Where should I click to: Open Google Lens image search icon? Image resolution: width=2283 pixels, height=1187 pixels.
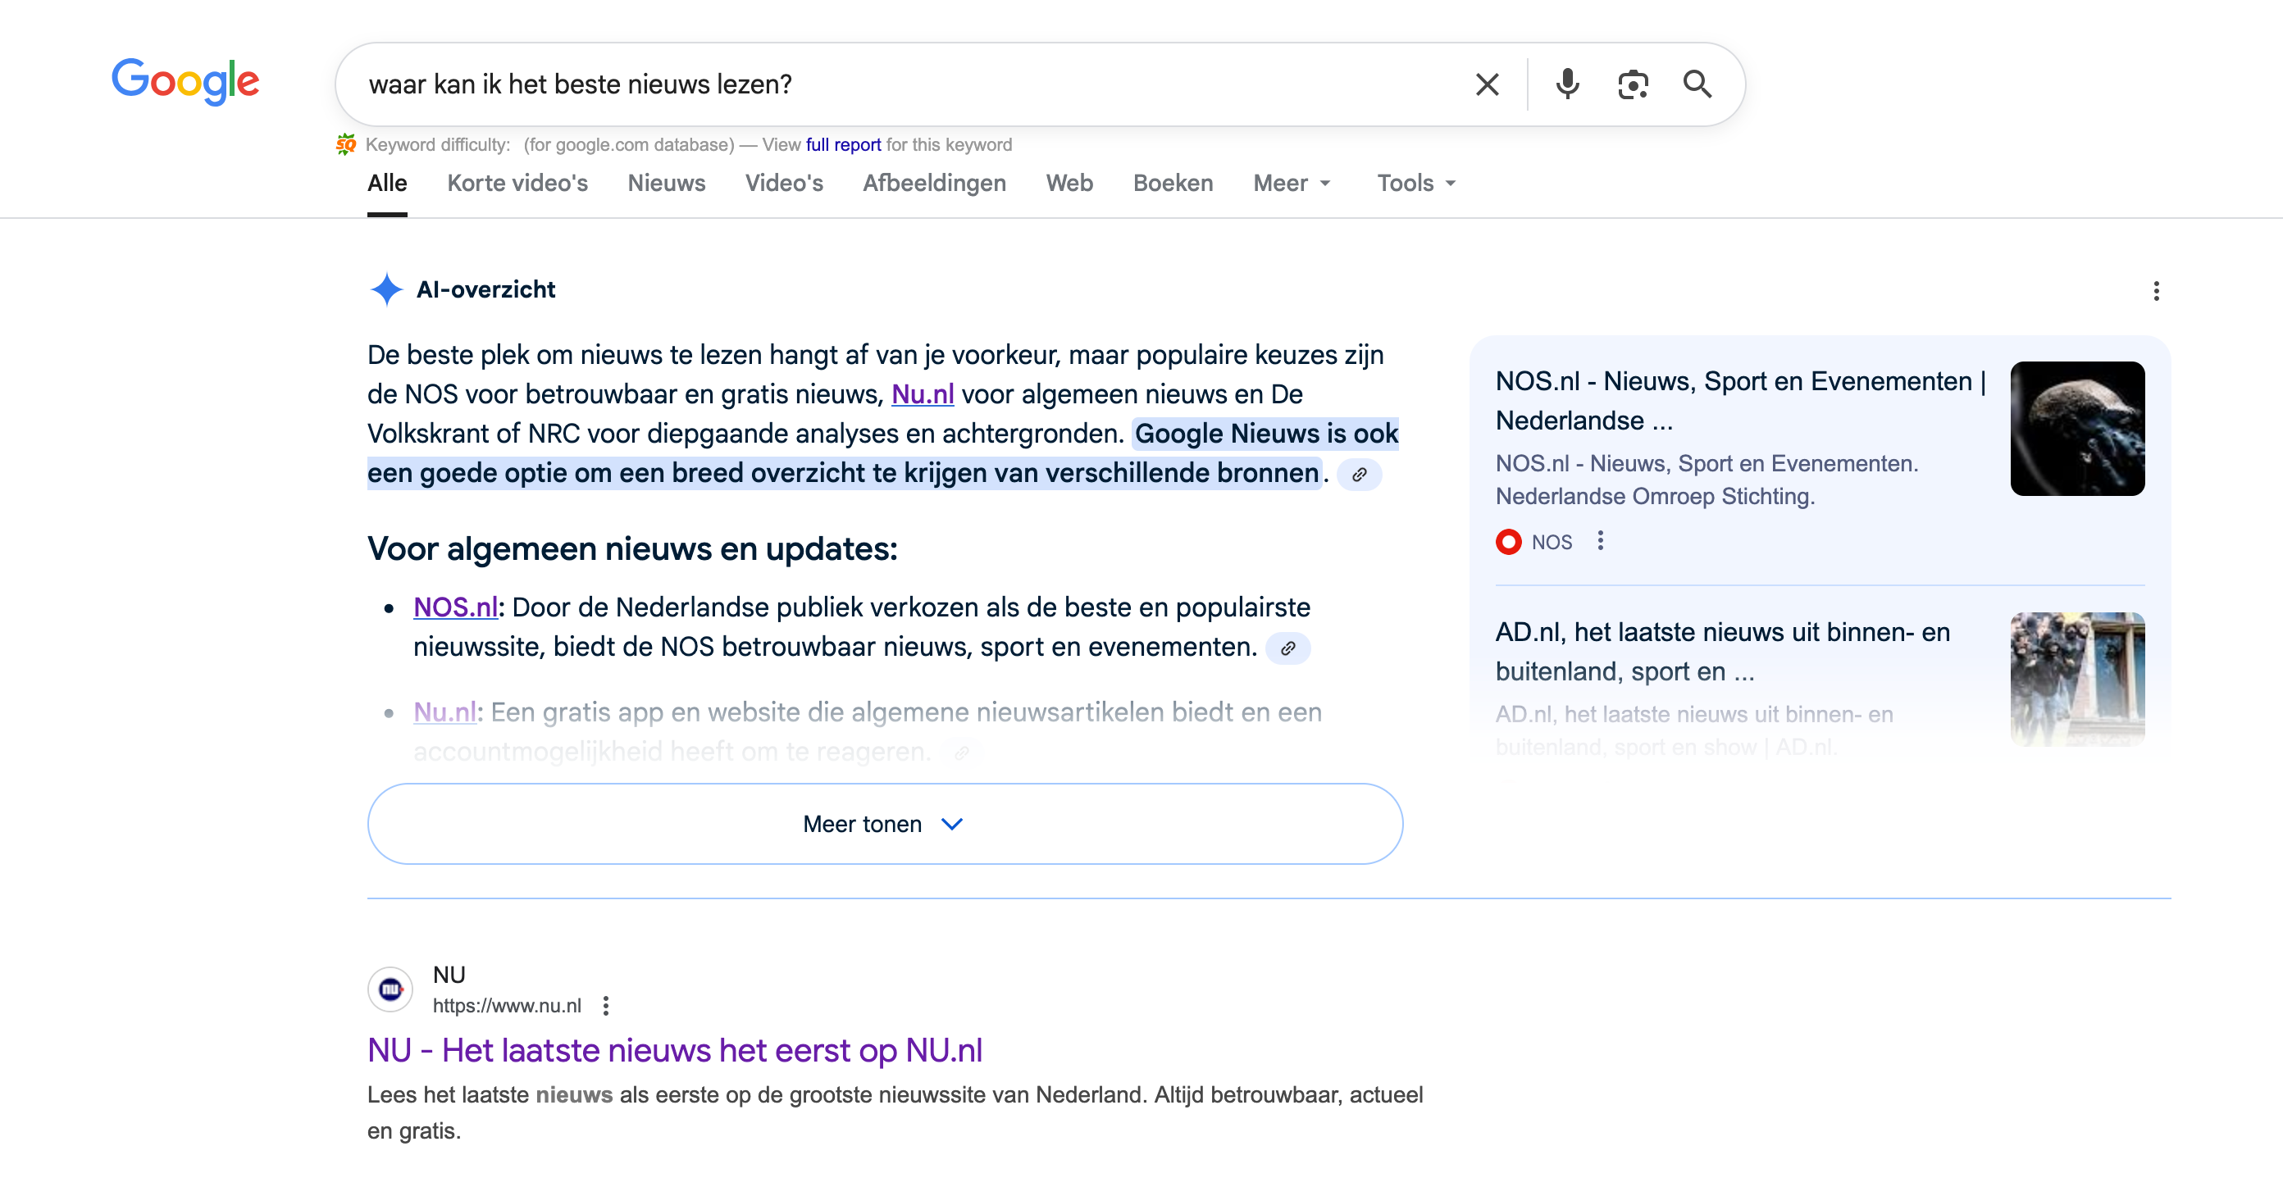(1632, 84)
